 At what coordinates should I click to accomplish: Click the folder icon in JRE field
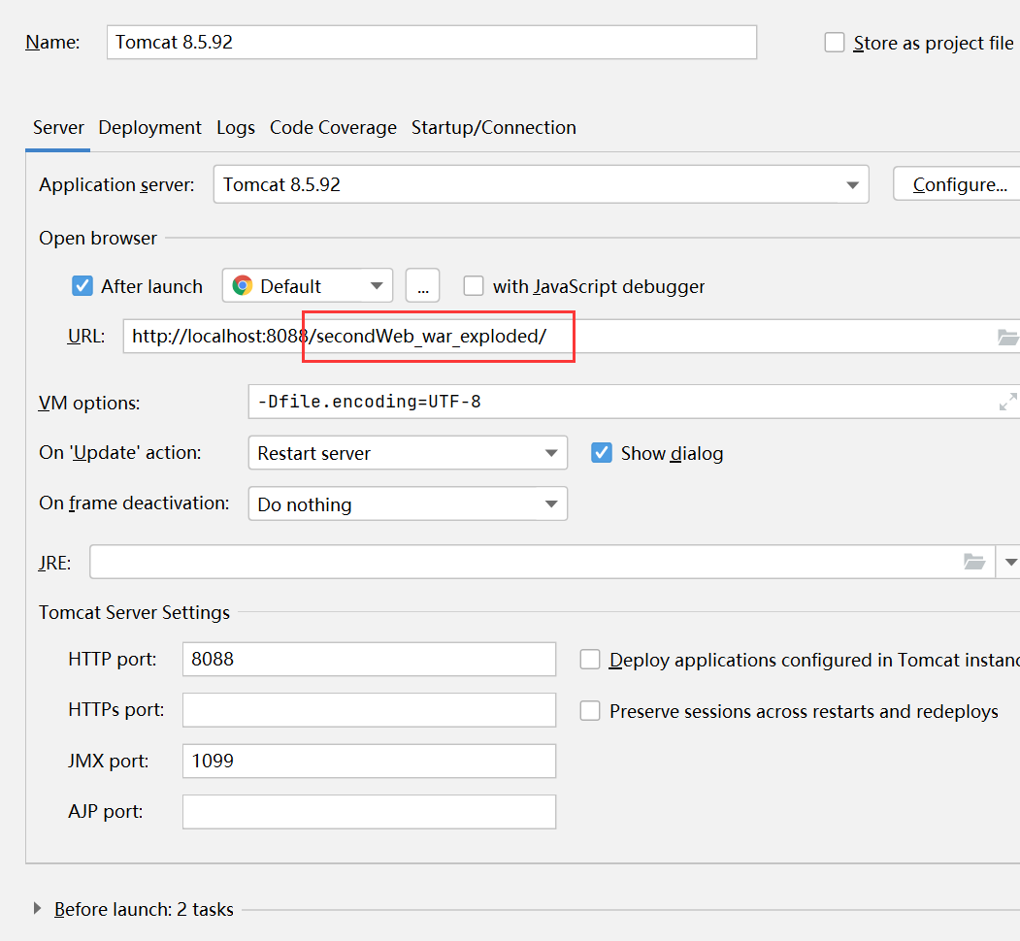point(973,562)
